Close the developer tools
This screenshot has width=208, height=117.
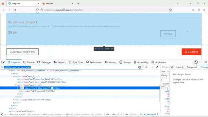click(206, 62)
